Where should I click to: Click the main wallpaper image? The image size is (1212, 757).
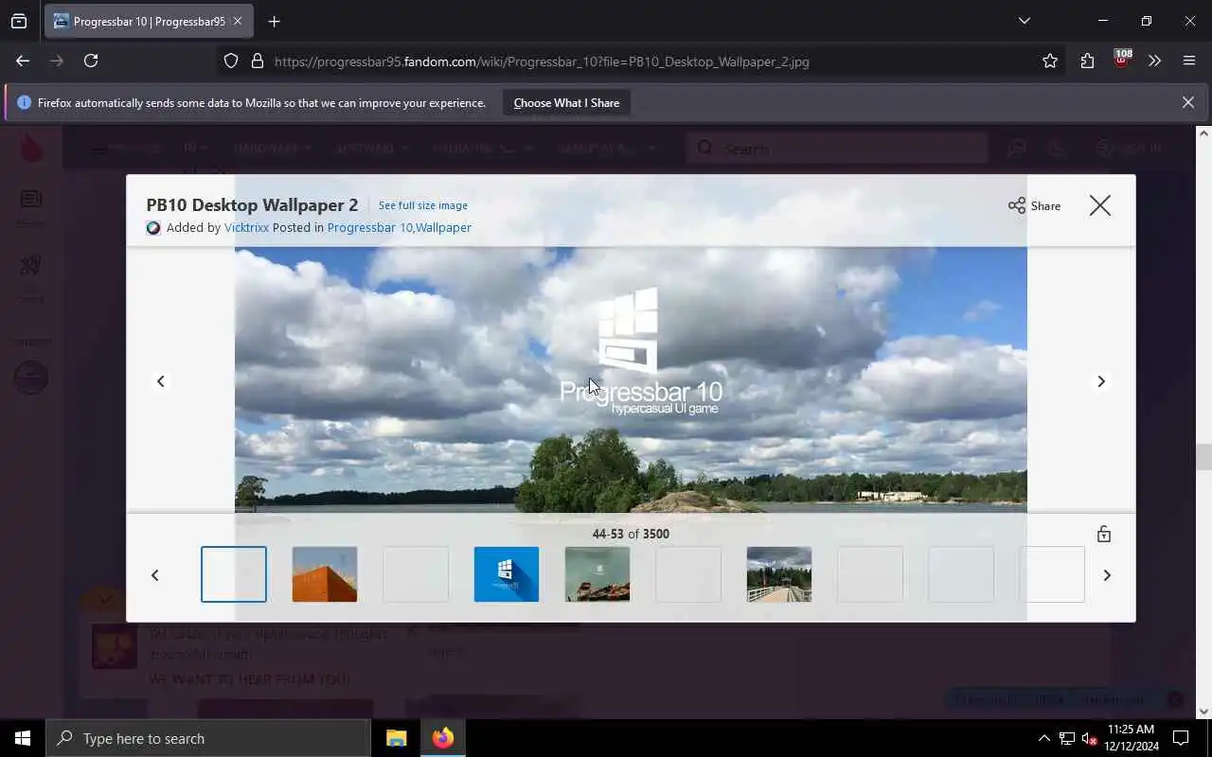pos(631,379)
